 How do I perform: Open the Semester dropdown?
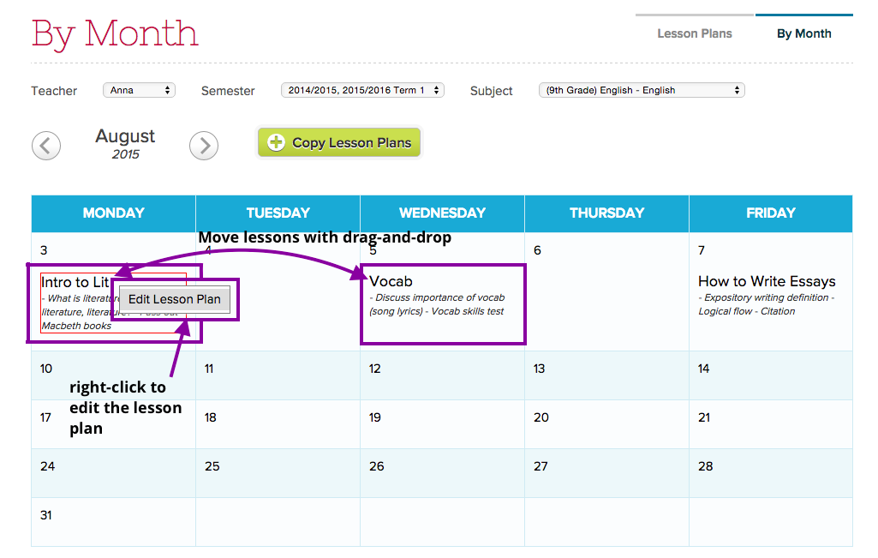point(362,89)
